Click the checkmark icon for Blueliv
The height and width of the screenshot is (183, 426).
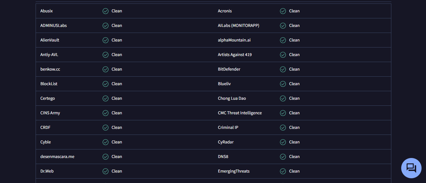pos(283,84)
